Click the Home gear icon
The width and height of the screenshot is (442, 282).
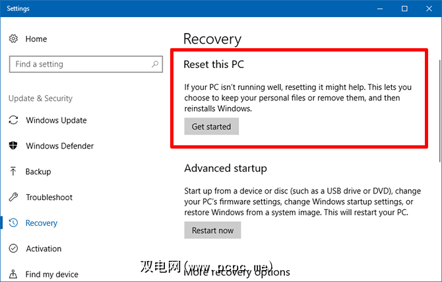[13, 39]
